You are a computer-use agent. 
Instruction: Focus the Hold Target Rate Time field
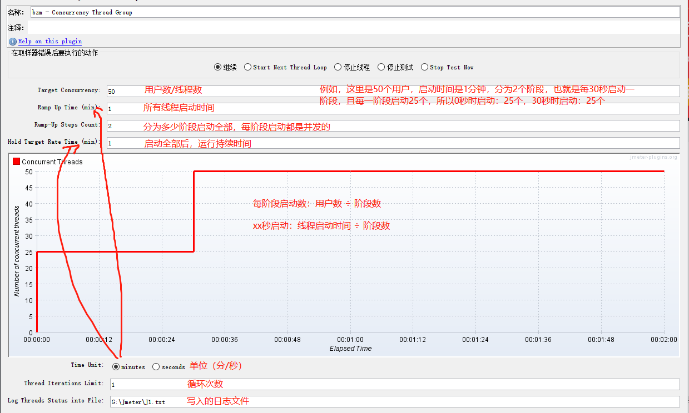393,143
